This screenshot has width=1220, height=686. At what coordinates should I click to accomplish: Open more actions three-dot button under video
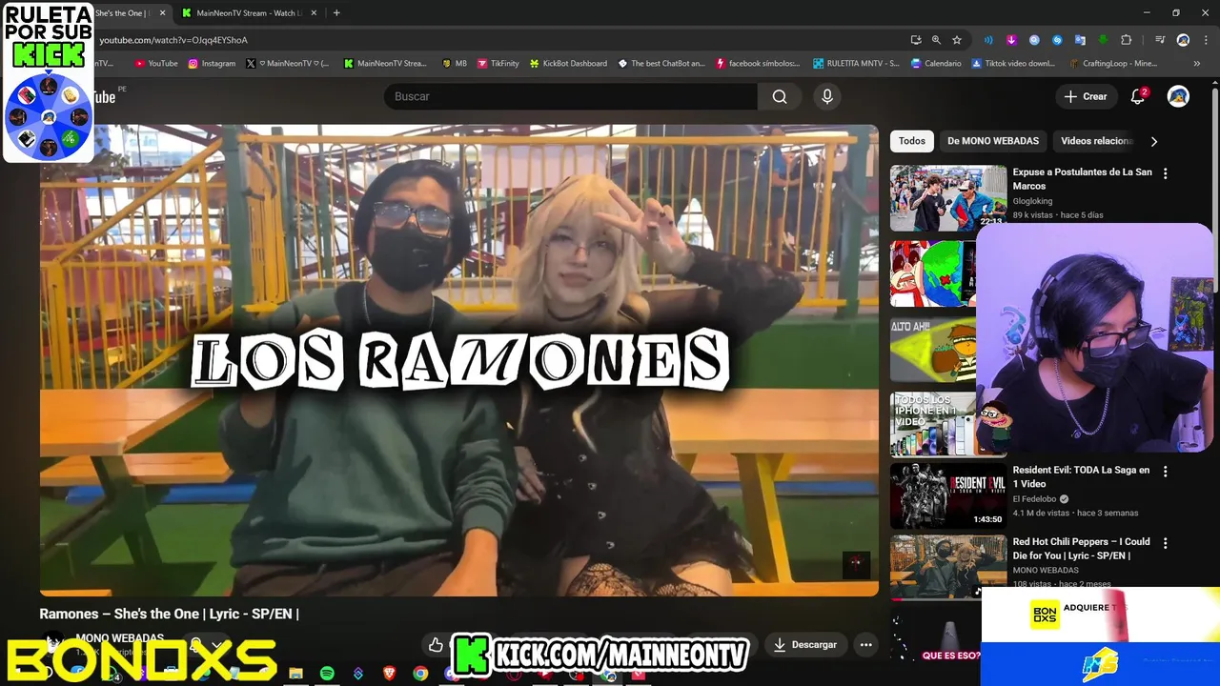[x=865, y=645]
